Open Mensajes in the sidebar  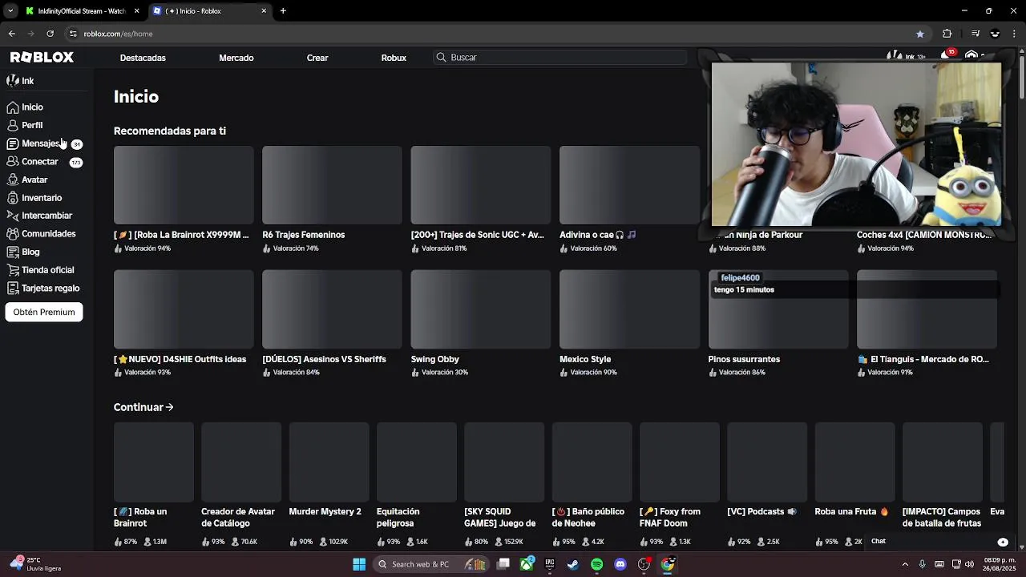(43, 143)
